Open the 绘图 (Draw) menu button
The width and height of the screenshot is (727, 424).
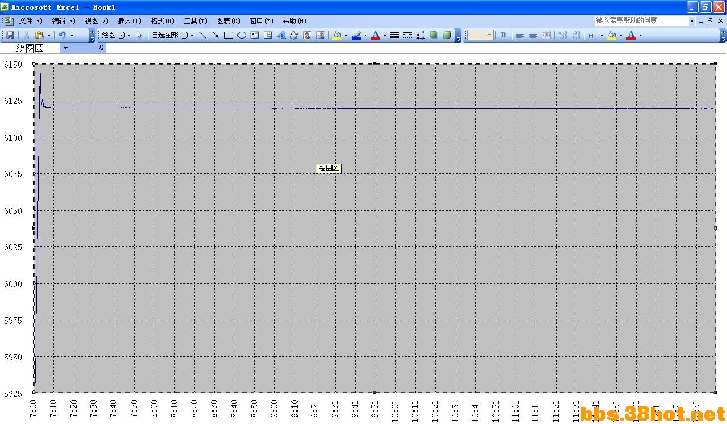[116, 35]
